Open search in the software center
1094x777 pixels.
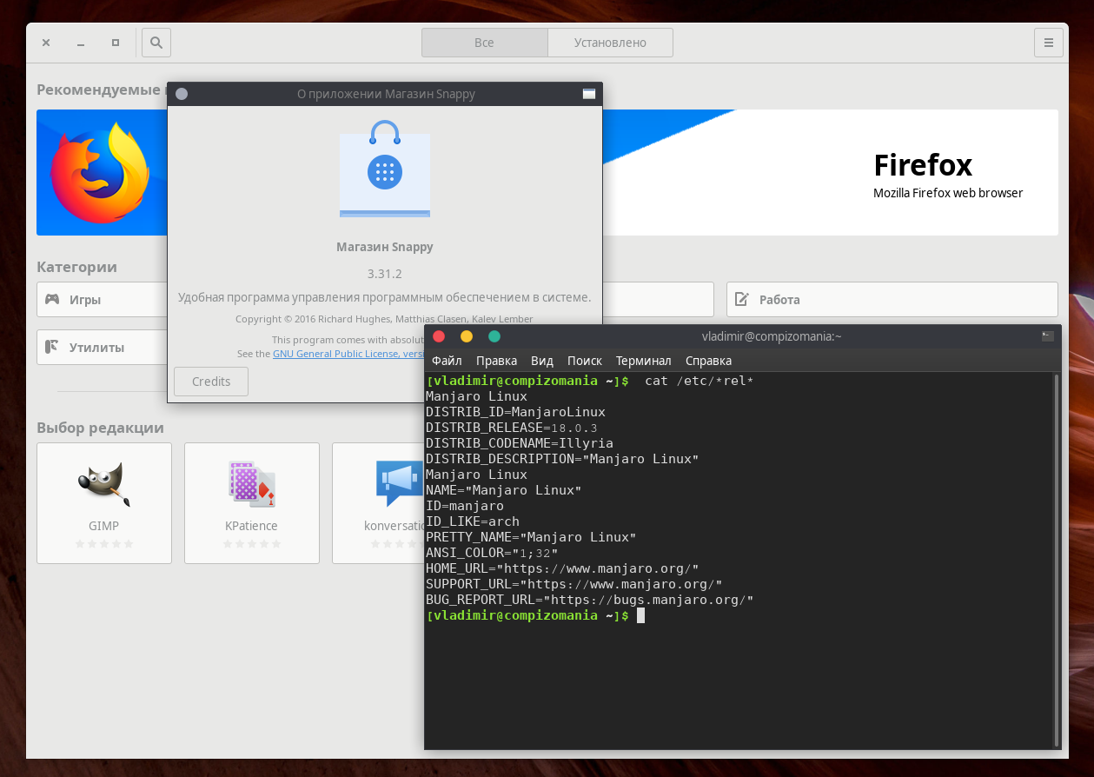(156, 42)
